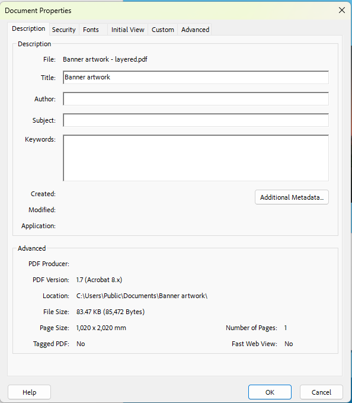
Task: Confirm with the OK button
Action: [270, 392]
